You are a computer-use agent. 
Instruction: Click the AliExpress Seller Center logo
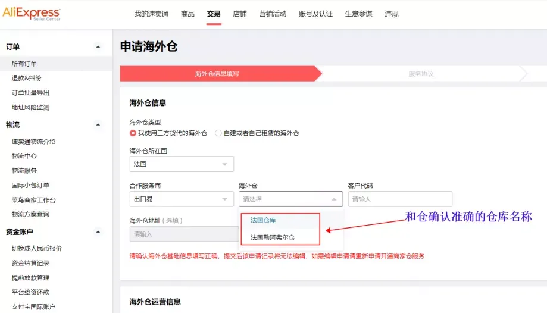pos(32,14)
